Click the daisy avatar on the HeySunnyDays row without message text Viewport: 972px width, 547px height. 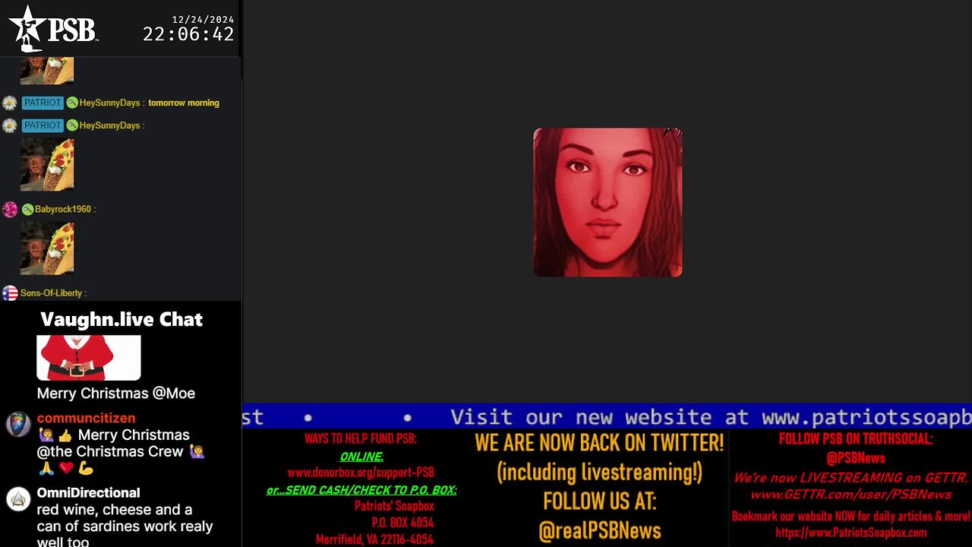pyautogui.click(x=10, y=125)
